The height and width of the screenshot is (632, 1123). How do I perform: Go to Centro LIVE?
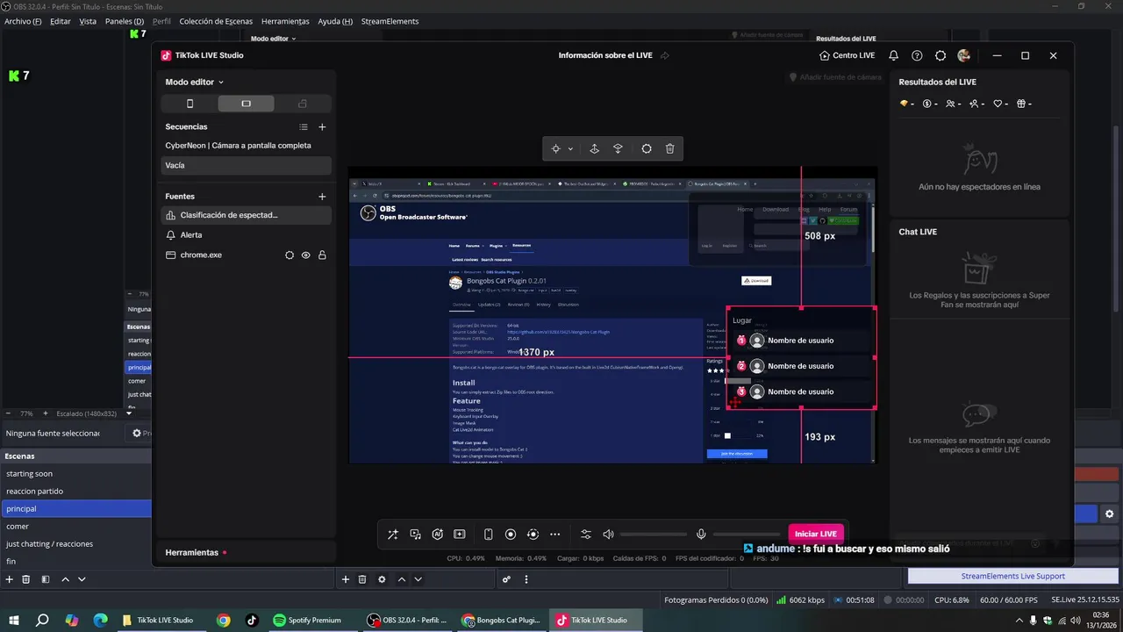coord(847,55)
